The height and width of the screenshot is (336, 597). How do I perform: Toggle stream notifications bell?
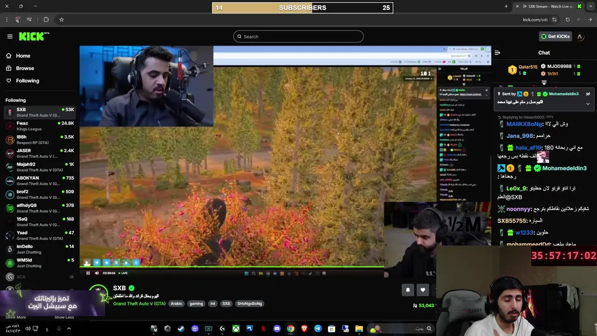408,290
